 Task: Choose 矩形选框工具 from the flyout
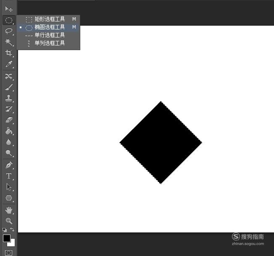48,19
